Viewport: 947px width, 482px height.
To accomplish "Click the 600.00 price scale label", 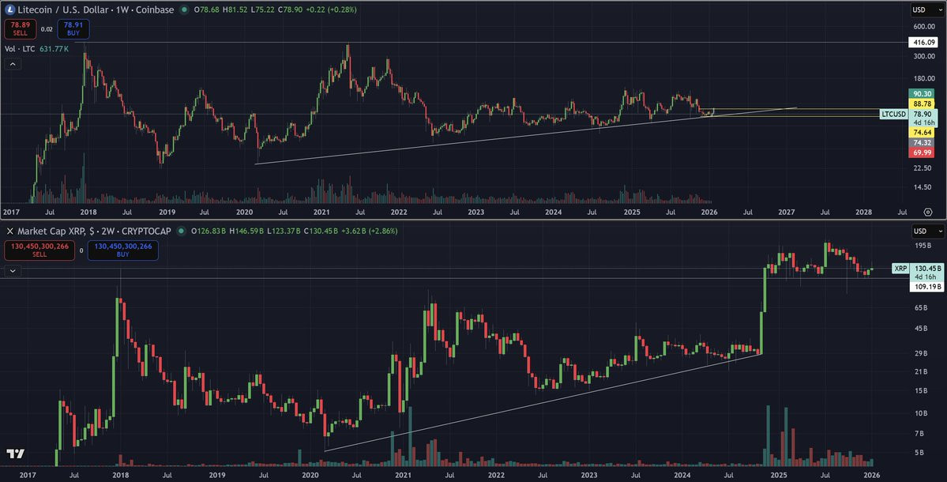I will coord(924,27).
